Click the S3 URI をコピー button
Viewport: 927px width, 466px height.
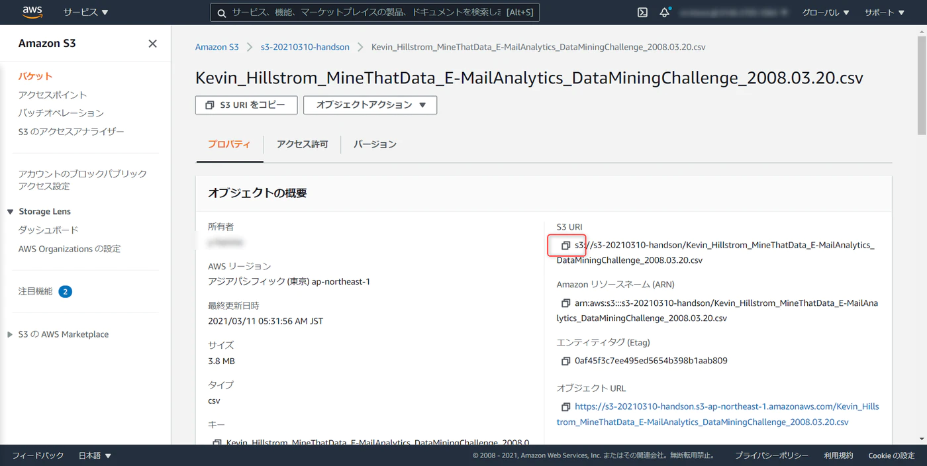point(246,105)
